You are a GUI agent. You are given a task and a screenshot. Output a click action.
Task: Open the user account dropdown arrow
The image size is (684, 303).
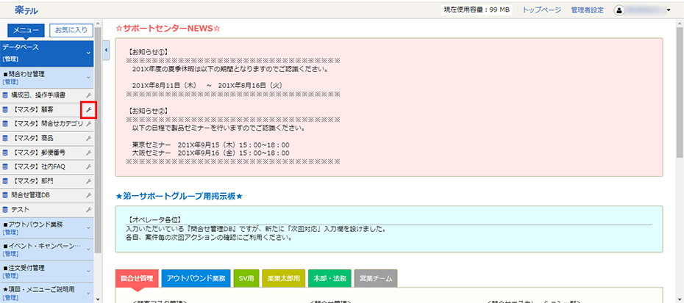[669, 10]
